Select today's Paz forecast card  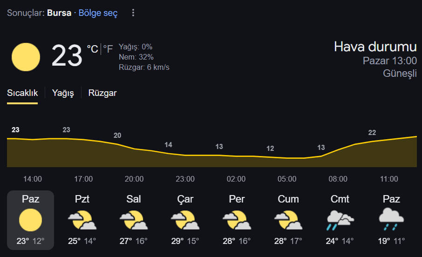tap(30, 220)
